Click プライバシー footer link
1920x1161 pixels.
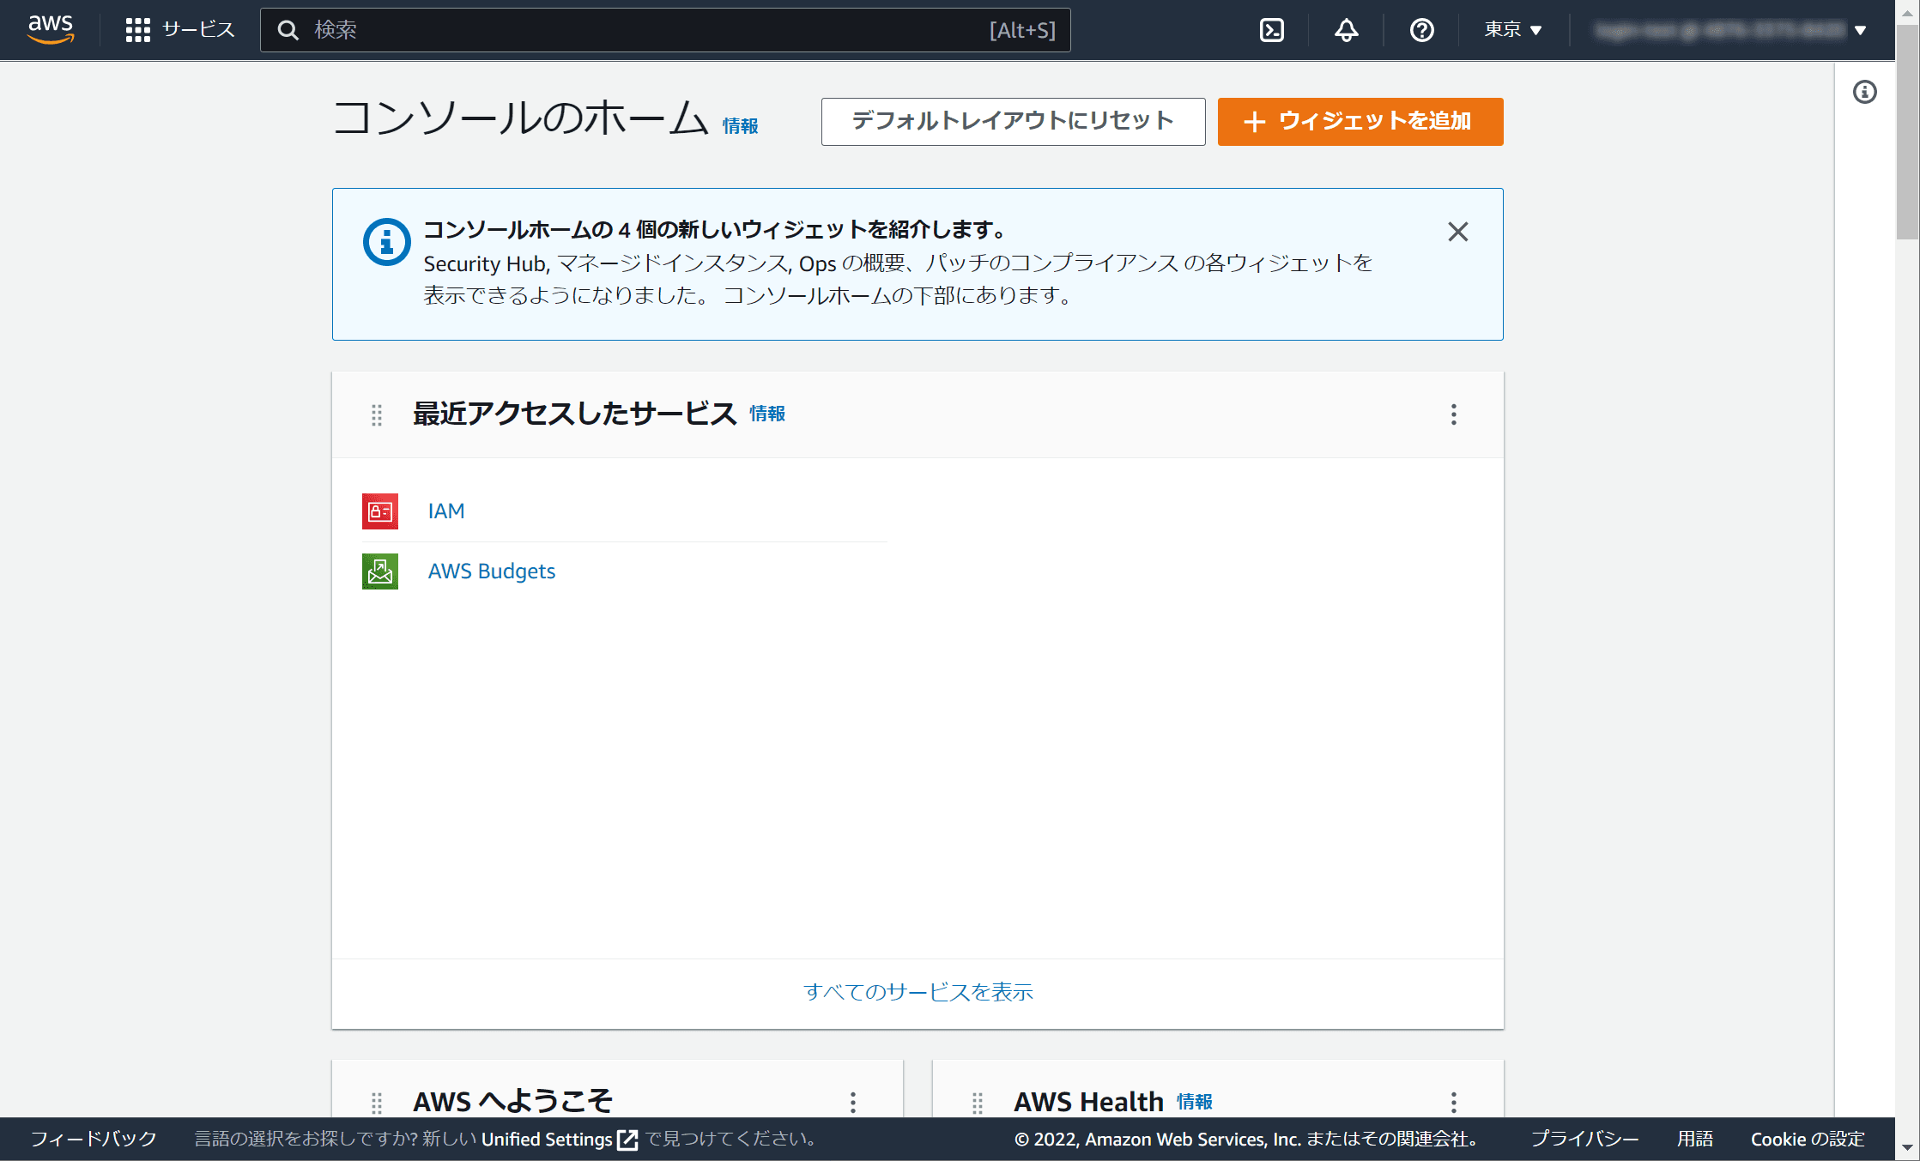(x=1584, y=1139)
